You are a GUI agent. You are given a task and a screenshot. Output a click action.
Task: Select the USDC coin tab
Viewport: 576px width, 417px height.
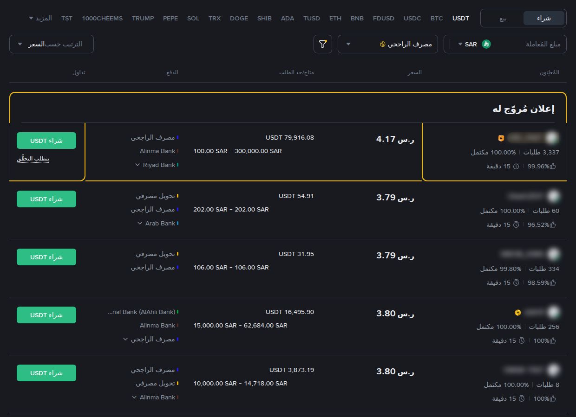point(412,19)
